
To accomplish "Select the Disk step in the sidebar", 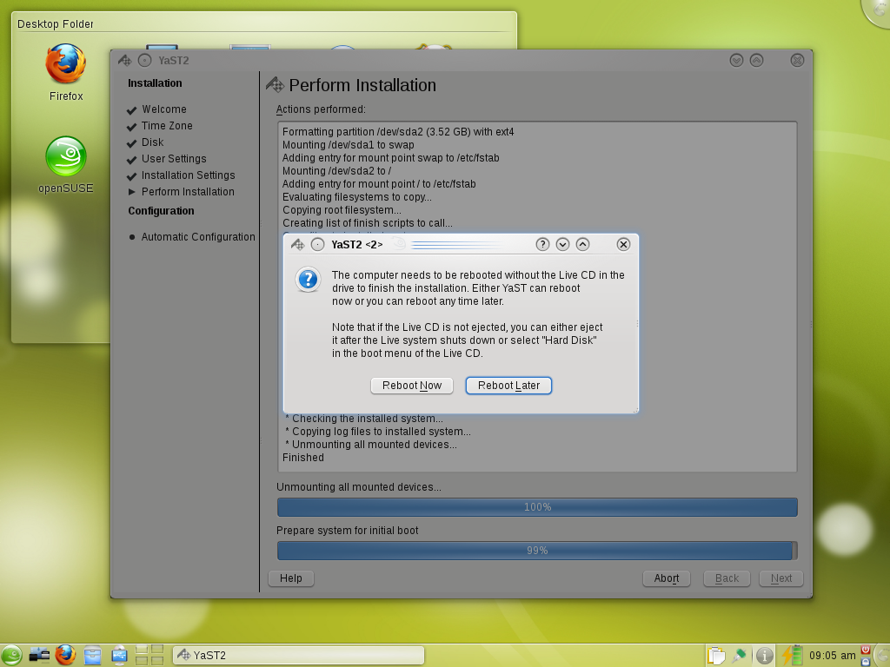I will pos(153,142).
